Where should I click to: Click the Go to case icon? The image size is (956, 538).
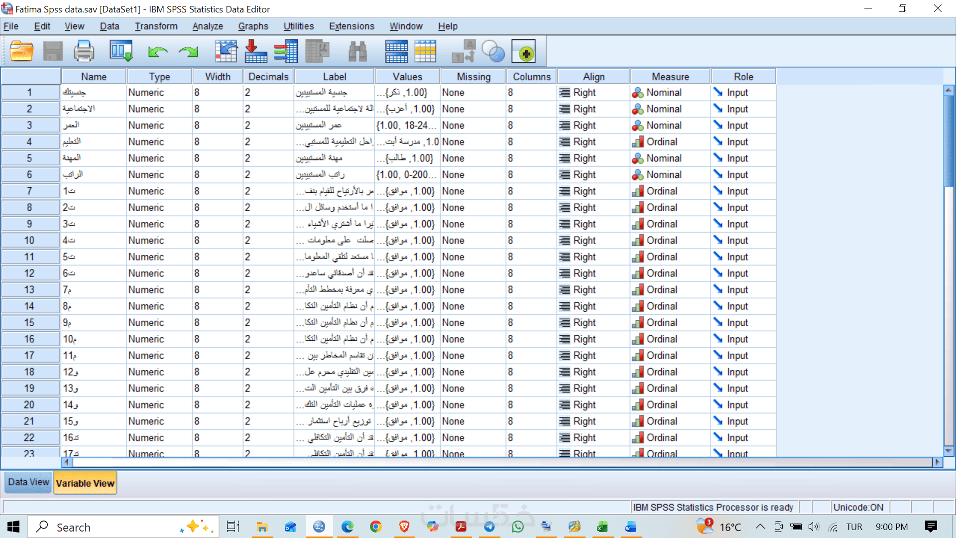[226, 51]
